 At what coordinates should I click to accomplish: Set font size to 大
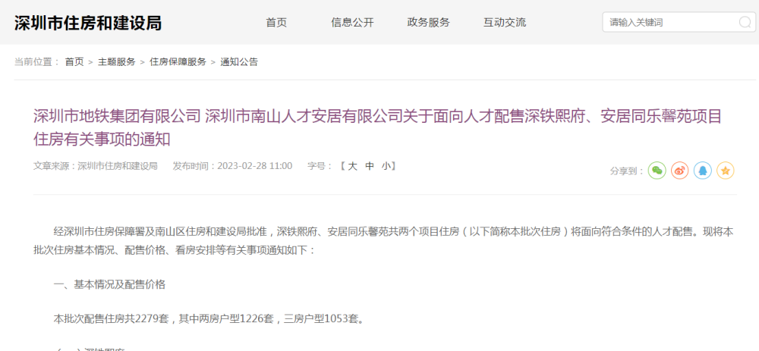(x=353, y=166)
